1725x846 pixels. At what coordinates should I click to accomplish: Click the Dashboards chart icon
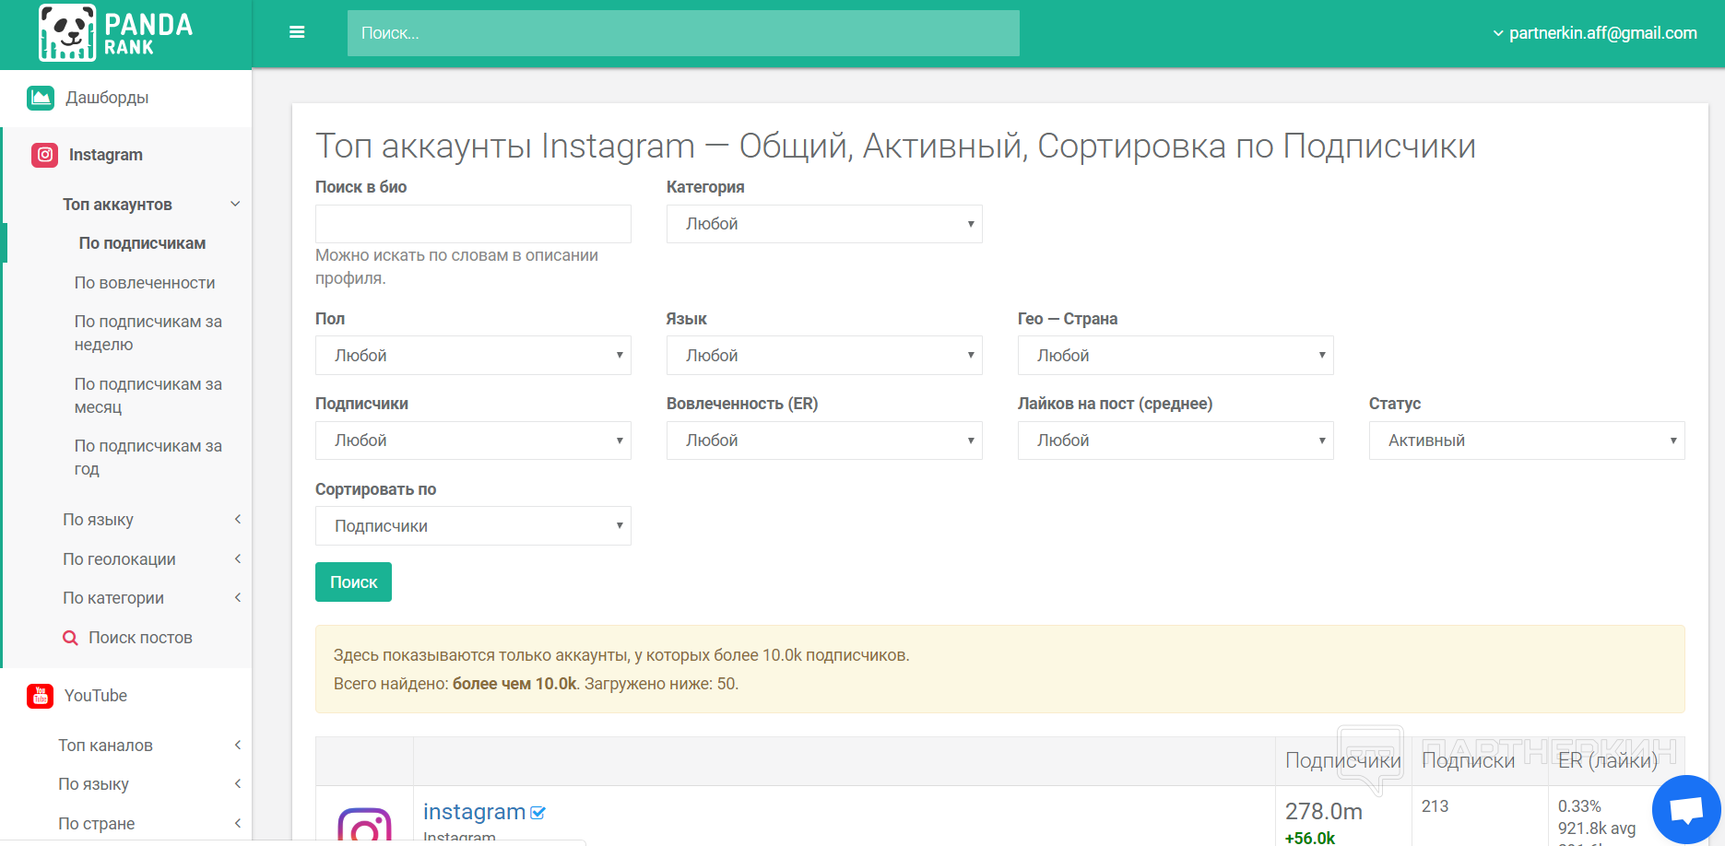41,98
